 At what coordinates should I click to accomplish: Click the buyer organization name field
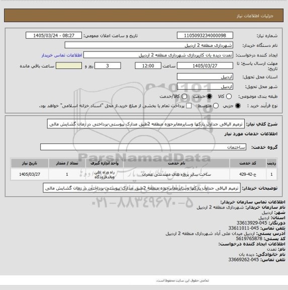point(149,45)
